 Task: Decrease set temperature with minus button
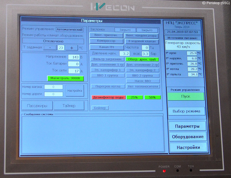pyautogui.click(x=50, y=47)
